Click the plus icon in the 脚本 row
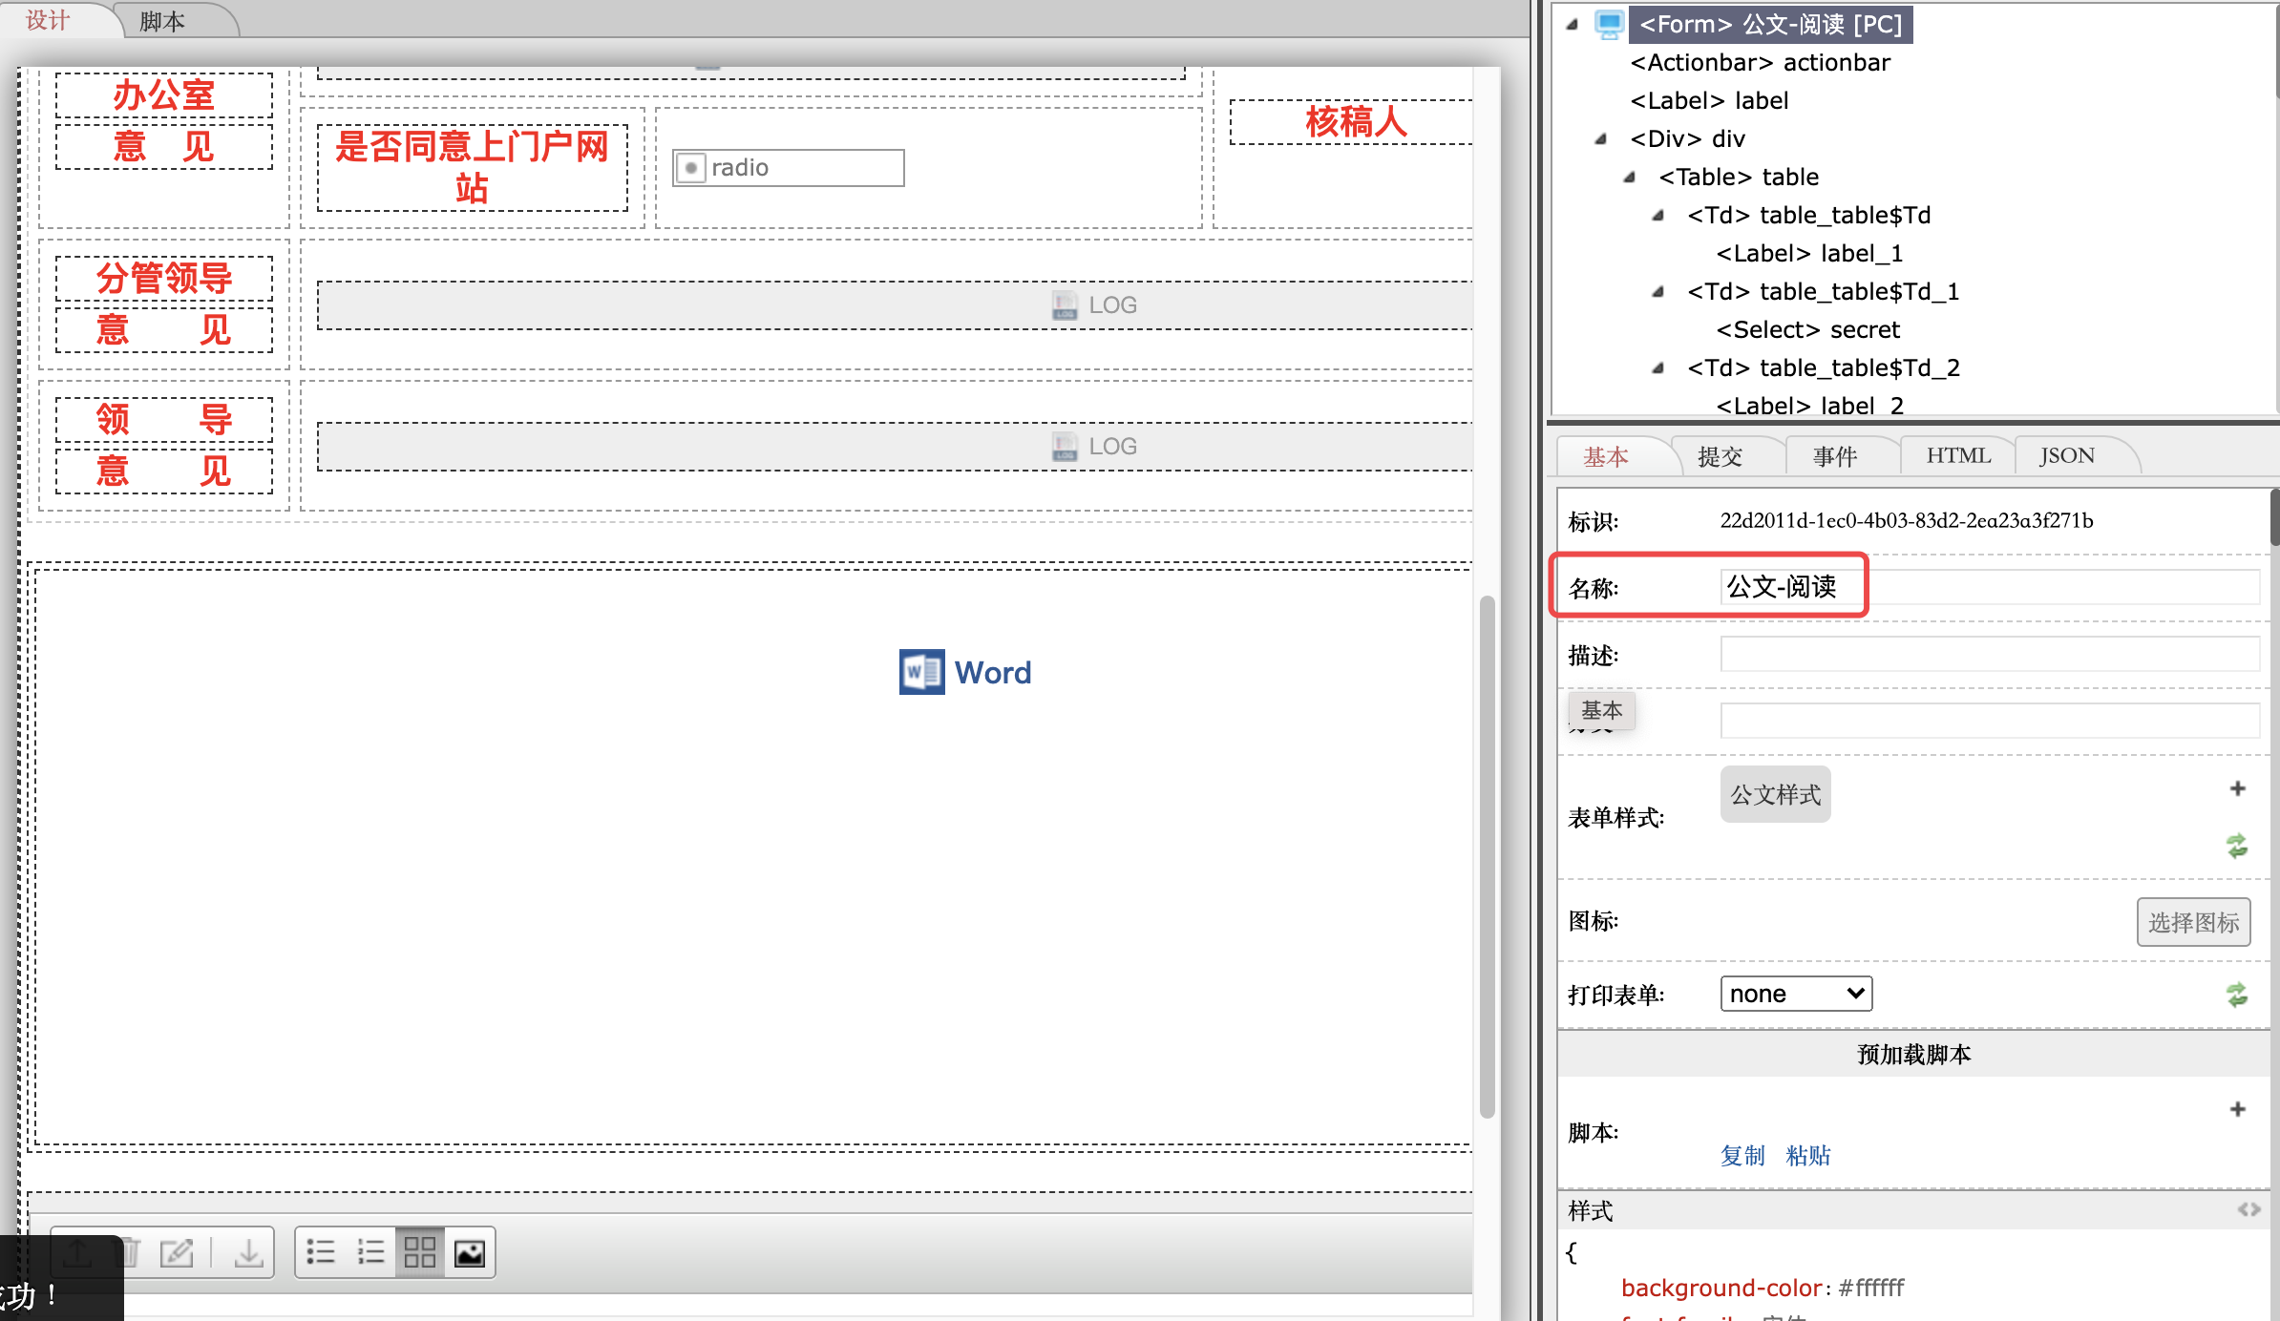Image resolution: width=2280 pixels, height=1321 pixels. tap(2237, 1109)
